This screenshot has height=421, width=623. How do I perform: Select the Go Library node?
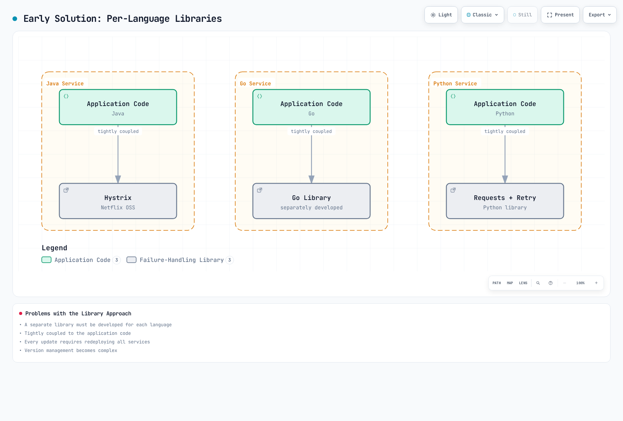311,201
